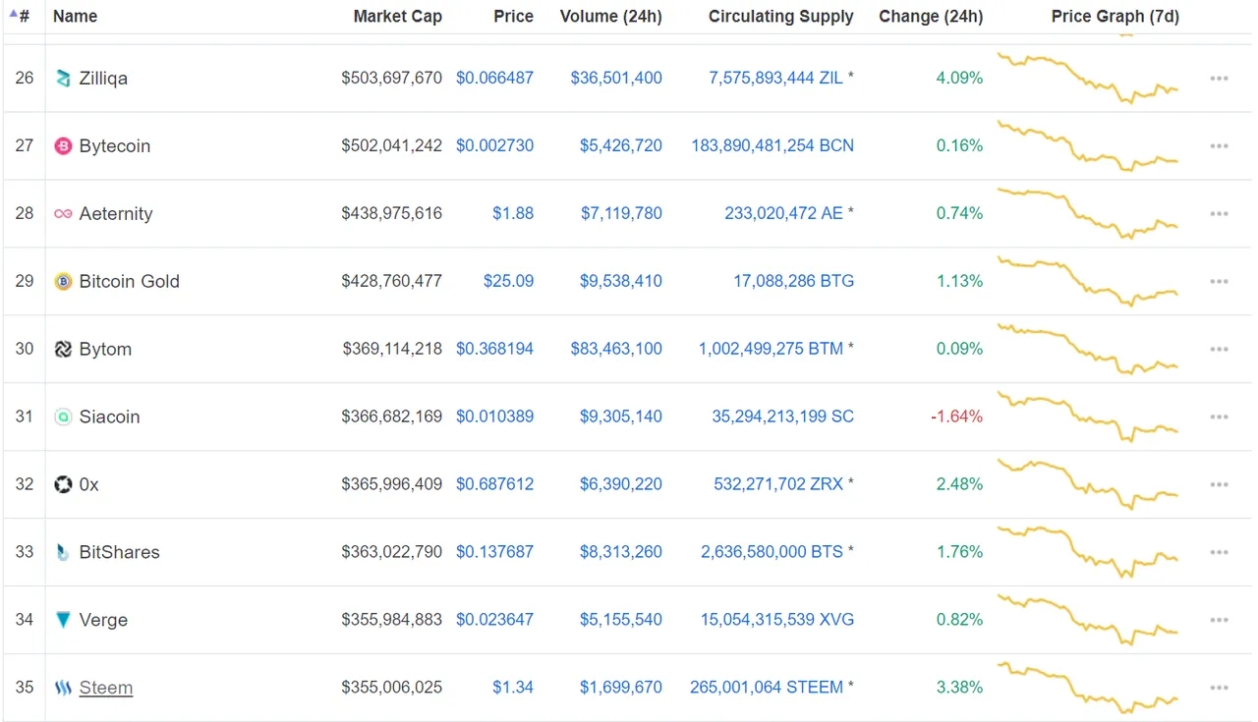This screenshot has height=722, width=1258.
Task: Click Aeternity market cap $438,975,616
Action: point(392,213)
